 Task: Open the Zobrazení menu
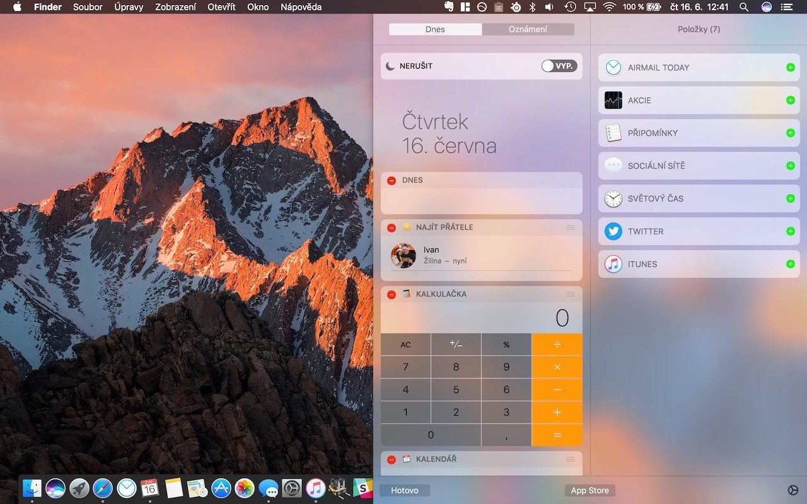click(175, 7)
